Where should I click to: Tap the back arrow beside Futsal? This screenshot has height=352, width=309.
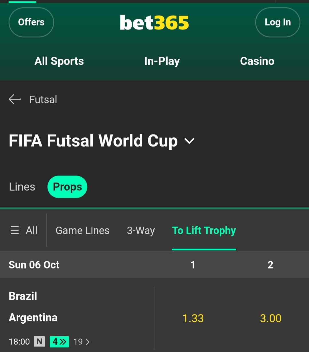[15, 100]
